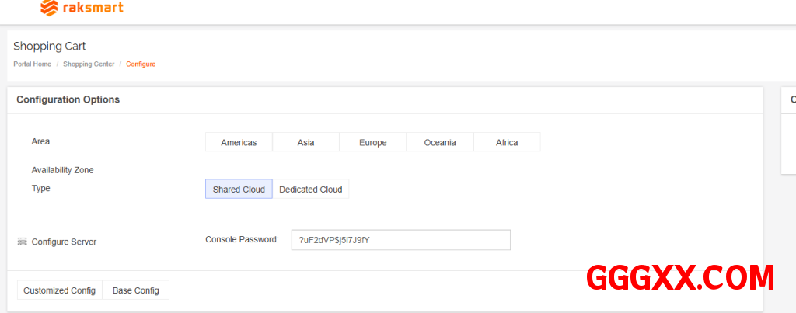
Task: Choose the Africa area option
Action: [507, 143]
